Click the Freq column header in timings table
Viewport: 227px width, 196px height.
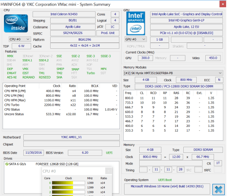tap(128, 93)
